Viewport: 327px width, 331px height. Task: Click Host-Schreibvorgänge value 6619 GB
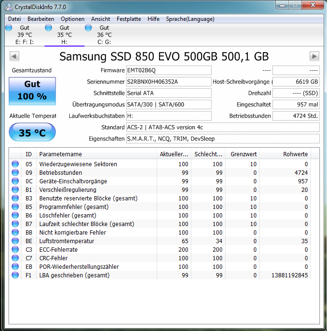[296, 82]
